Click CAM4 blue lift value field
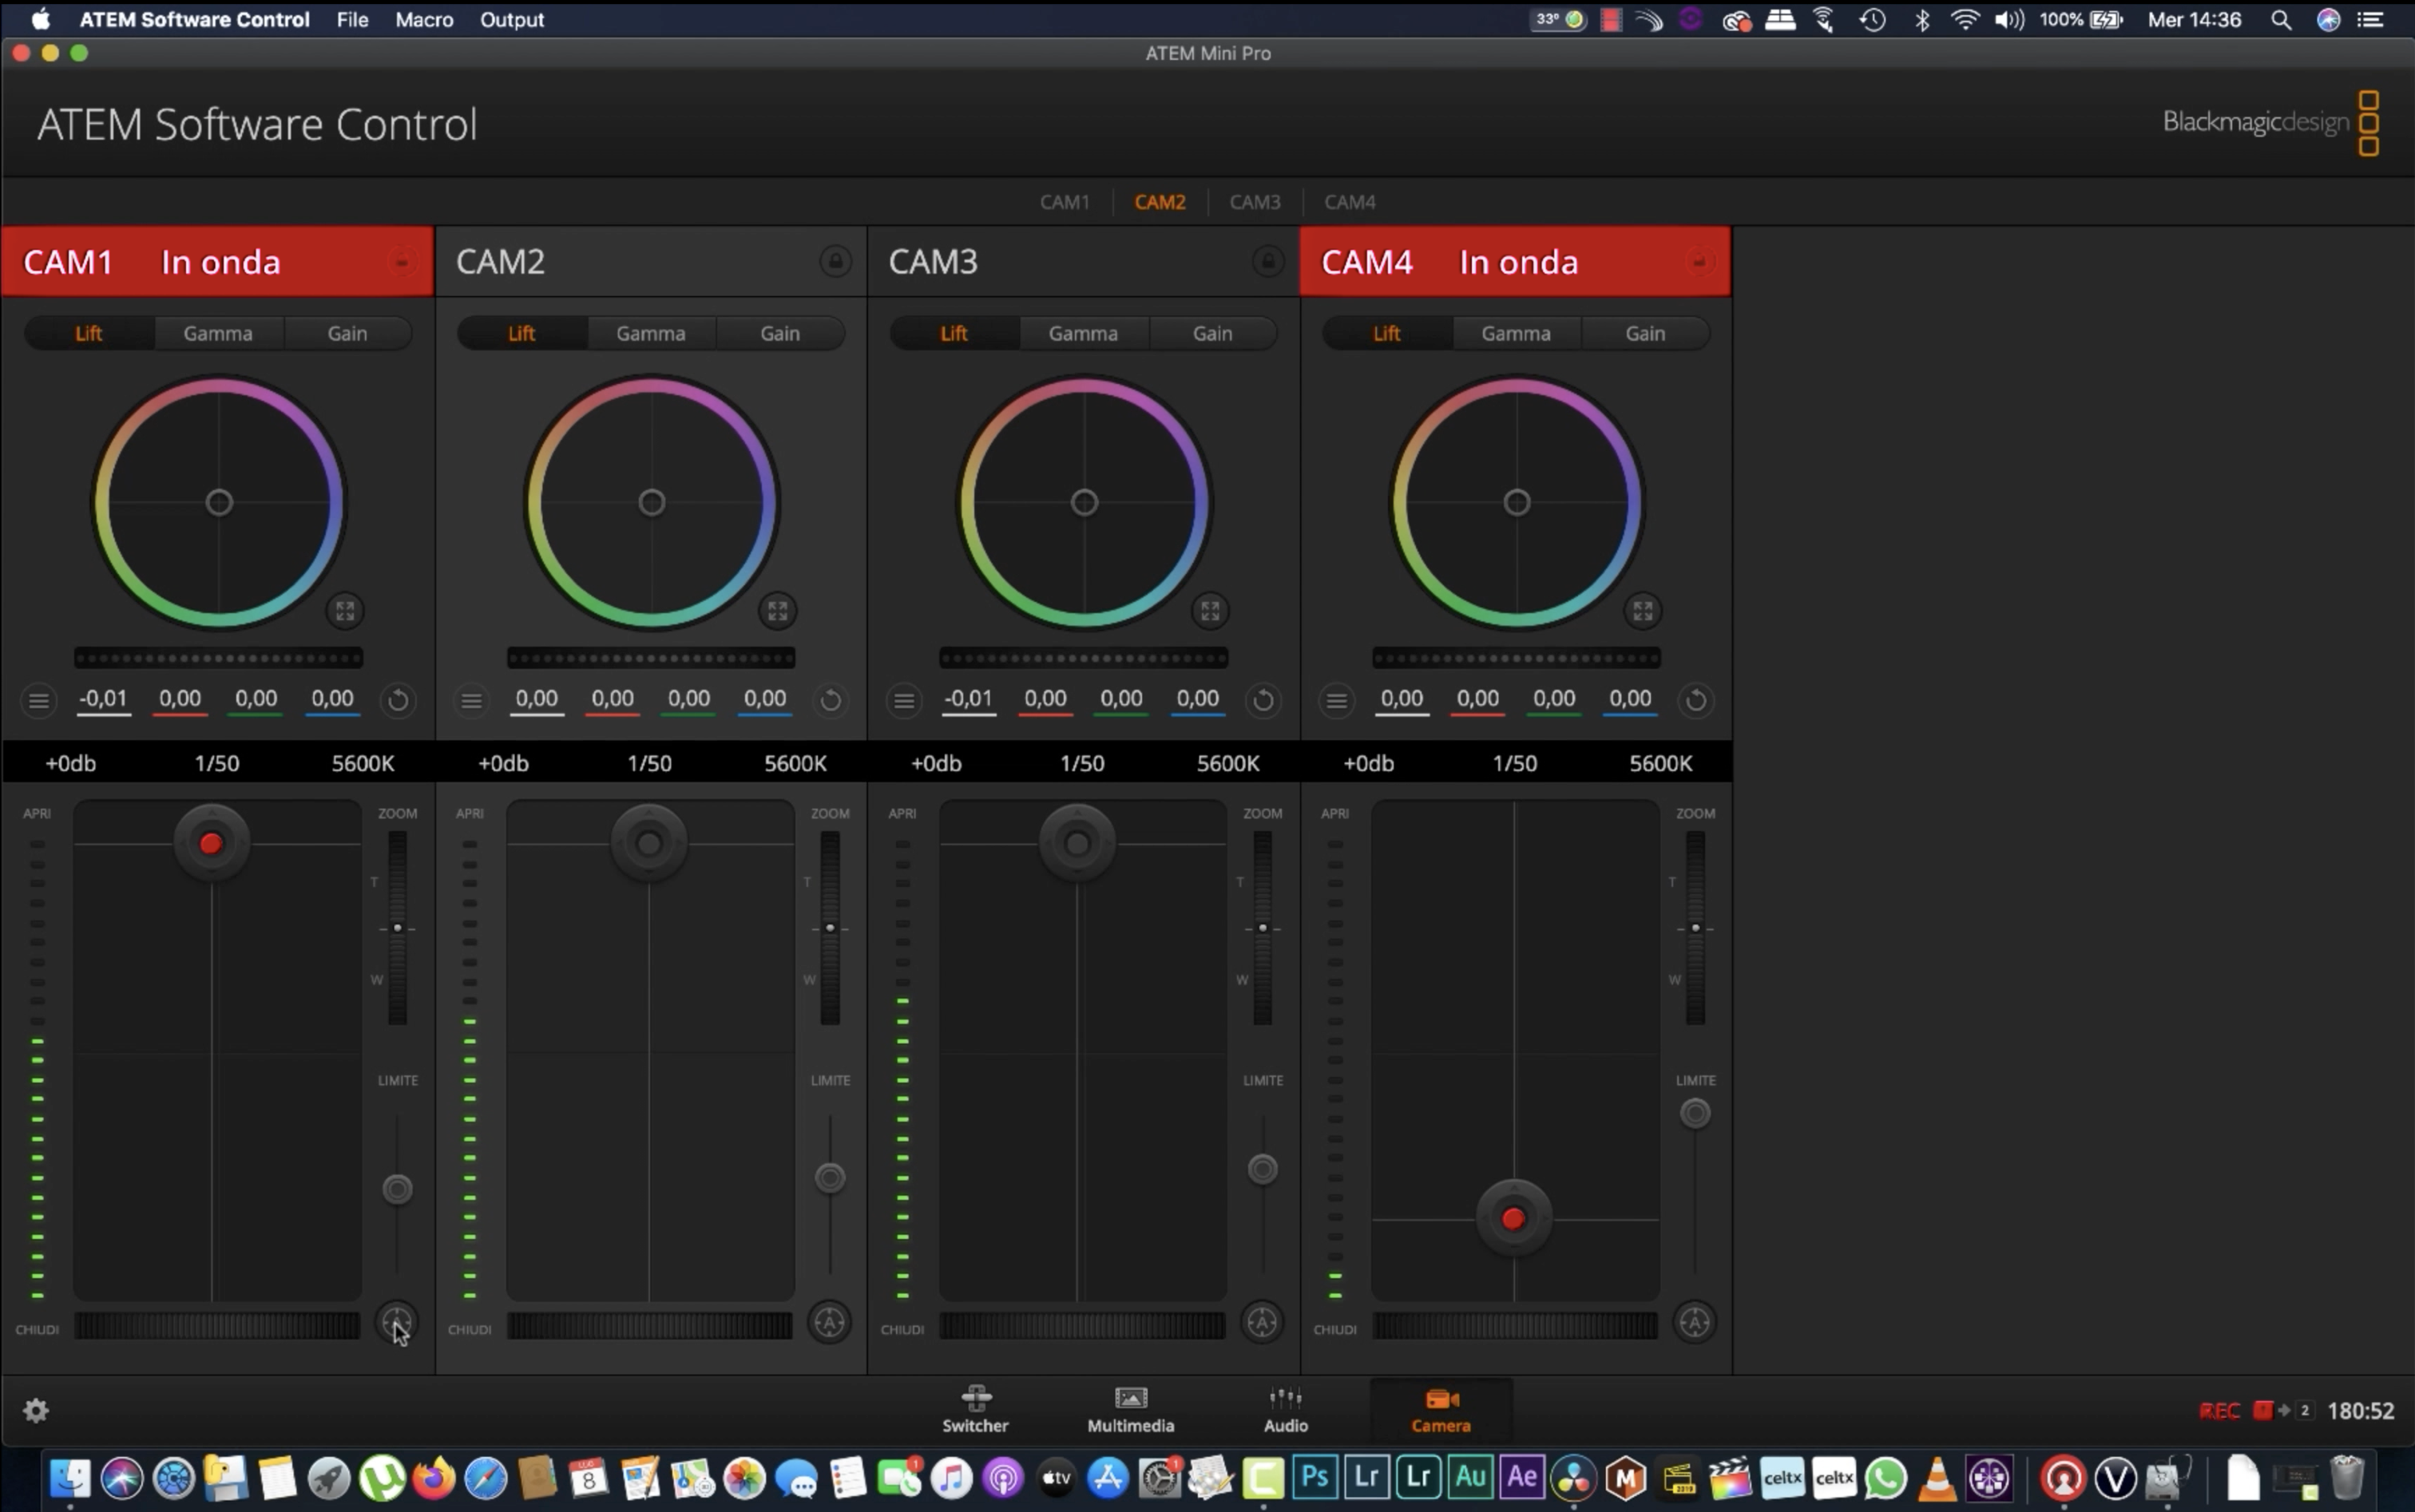2415x1512 pixels. [x=1630, y=699]
